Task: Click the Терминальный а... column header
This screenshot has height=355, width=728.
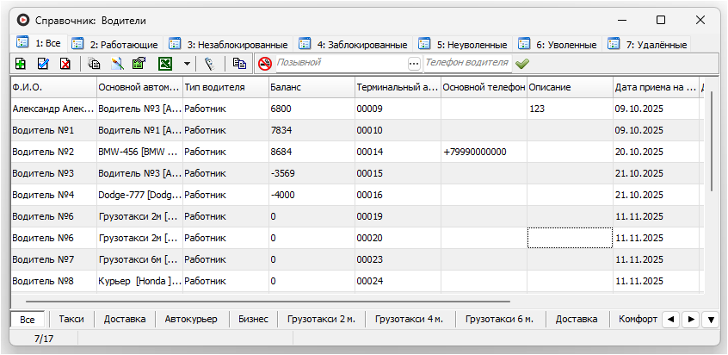Action: 398,87
